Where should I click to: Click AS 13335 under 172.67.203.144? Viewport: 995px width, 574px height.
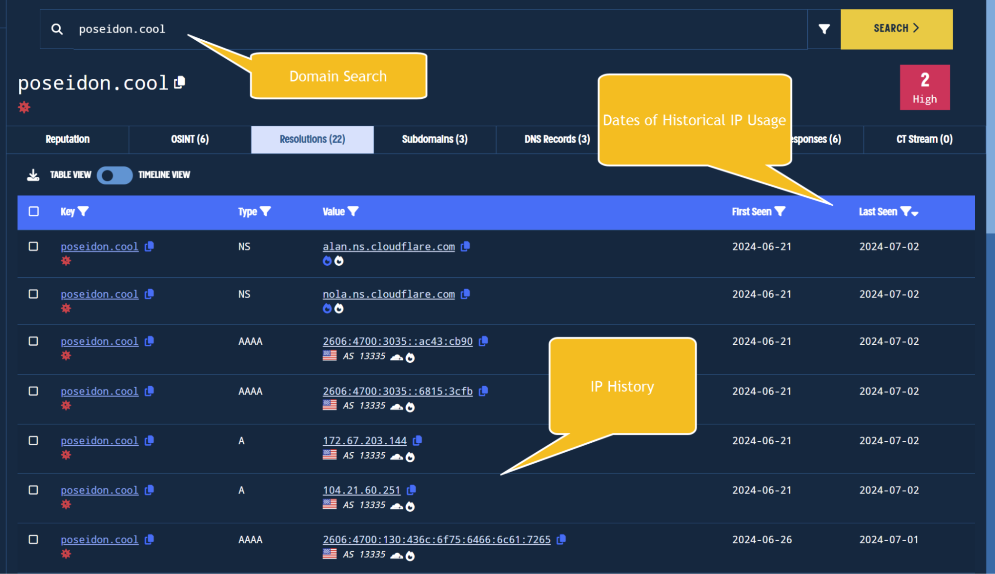point(364,455)
